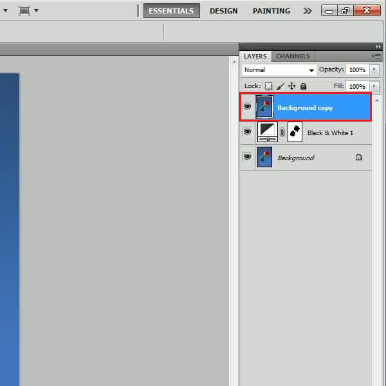Open the screen mode icon

(24, 10)
